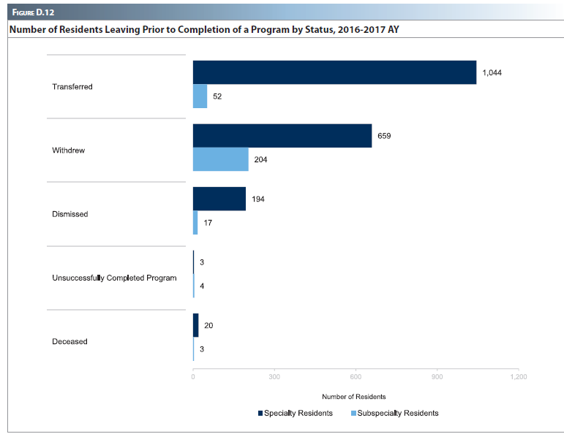This screenshot has height=434, width=564.
Task: Click the 600 tick on the horizontal axis
Action: pos(356,377)
